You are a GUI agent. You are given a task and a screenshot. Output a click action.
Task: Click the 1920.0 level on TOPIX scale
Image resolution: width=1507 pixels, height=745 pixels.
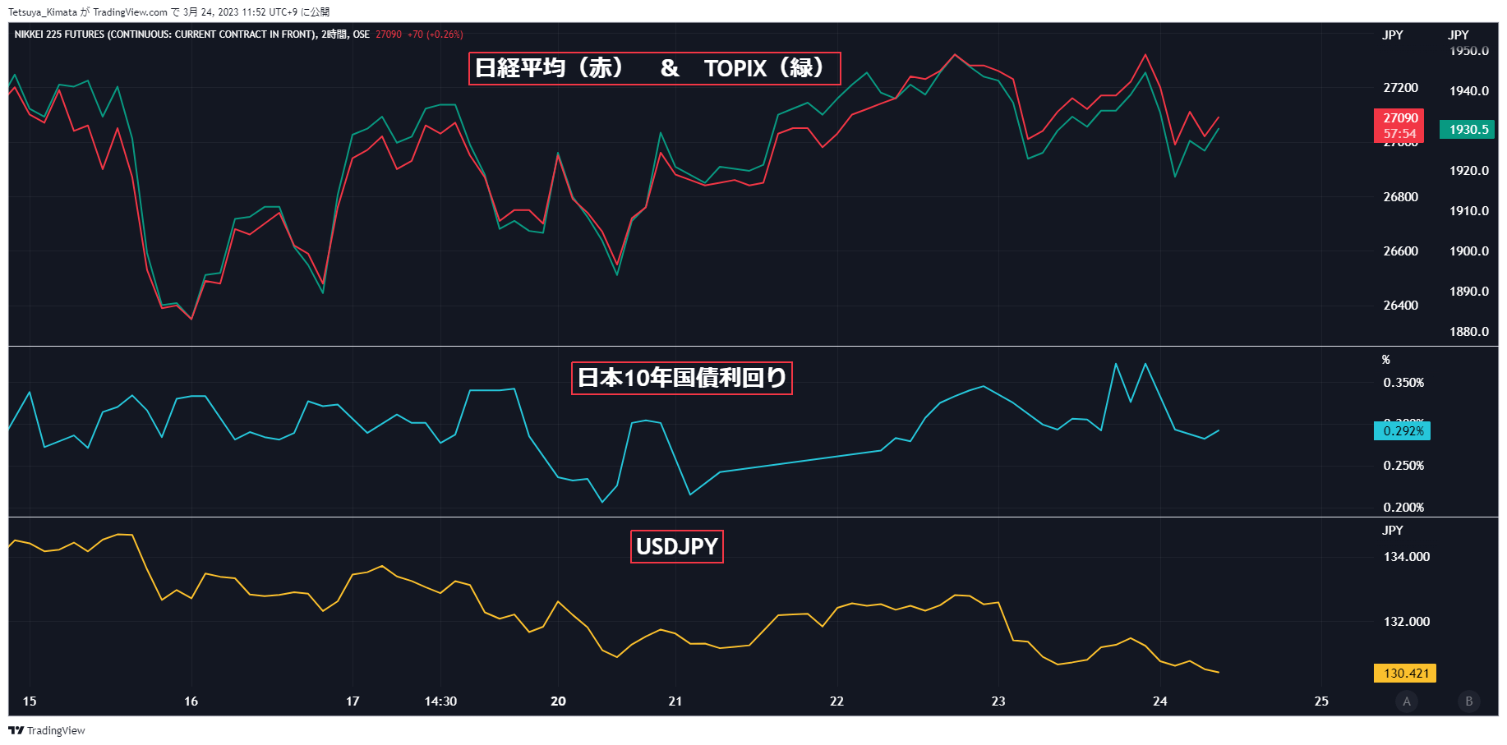[1469, 171]
